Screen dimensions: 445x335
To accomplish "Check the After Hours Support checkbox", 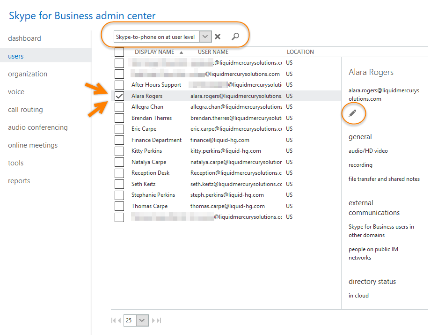I will click(119, 85).
